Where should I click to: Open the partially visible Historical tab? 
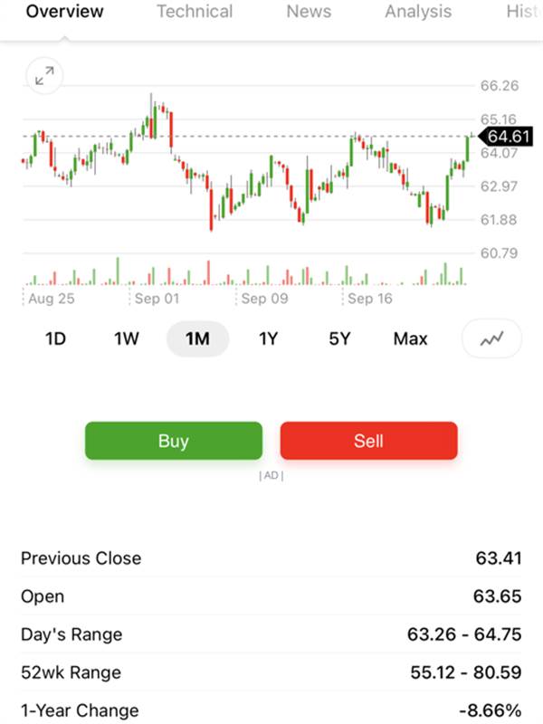524,12
